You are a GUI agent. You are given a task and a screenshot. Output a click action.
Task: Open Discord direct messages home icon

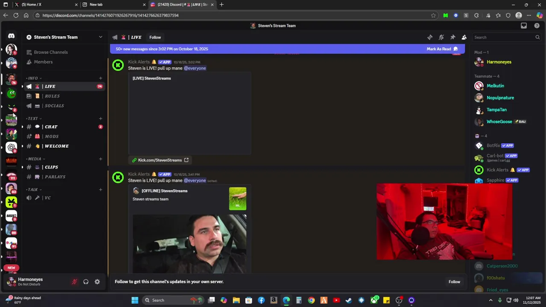(x=11, y=36)
